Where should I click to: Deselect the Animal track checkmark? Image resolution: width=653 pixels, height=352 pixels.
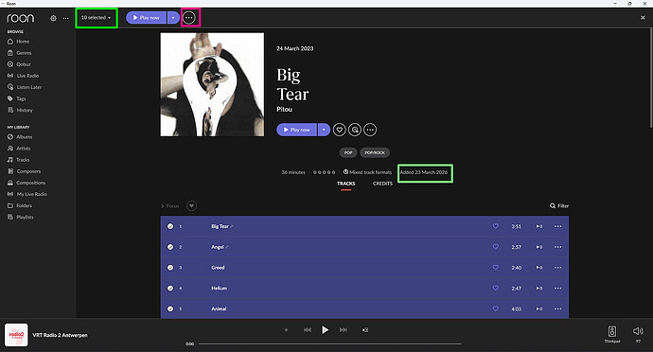(170, 308)
